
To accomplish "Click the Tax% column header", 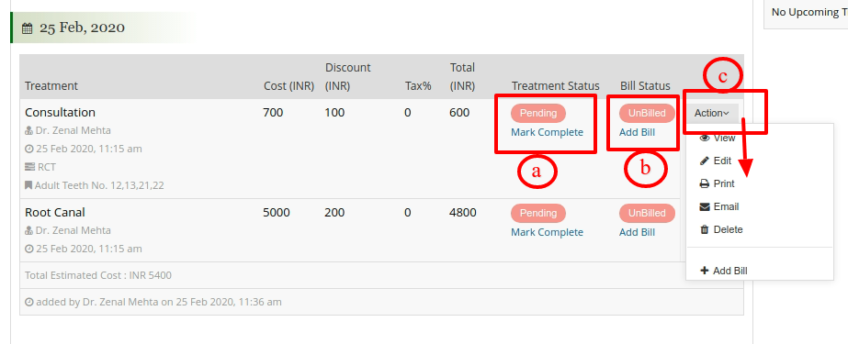I will tap(418, 86).
